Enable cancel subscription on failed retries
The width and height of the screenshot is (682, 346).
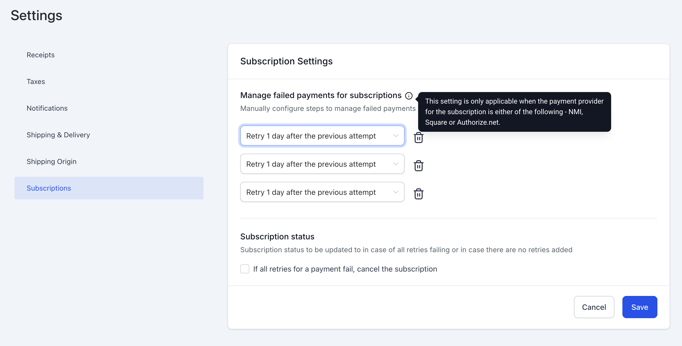(x=245, y=269)
